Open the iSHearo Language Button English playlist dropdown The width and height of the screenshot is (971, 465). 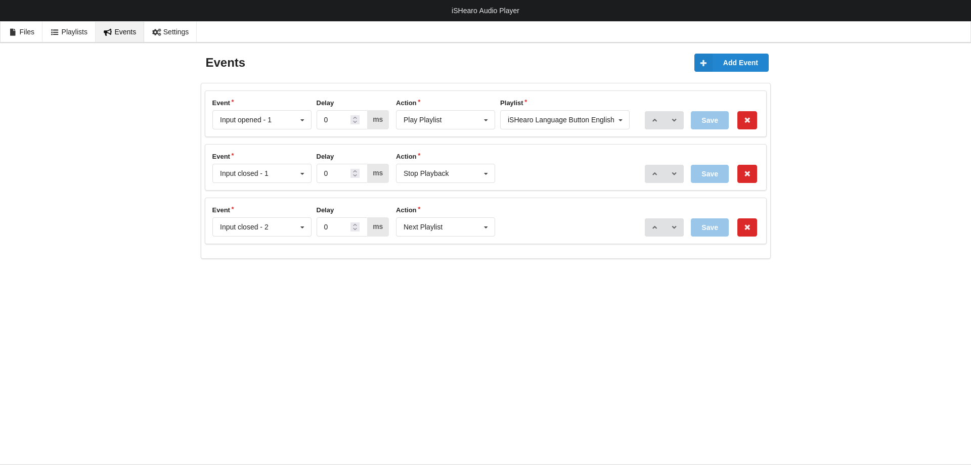[x=564, y=120]
